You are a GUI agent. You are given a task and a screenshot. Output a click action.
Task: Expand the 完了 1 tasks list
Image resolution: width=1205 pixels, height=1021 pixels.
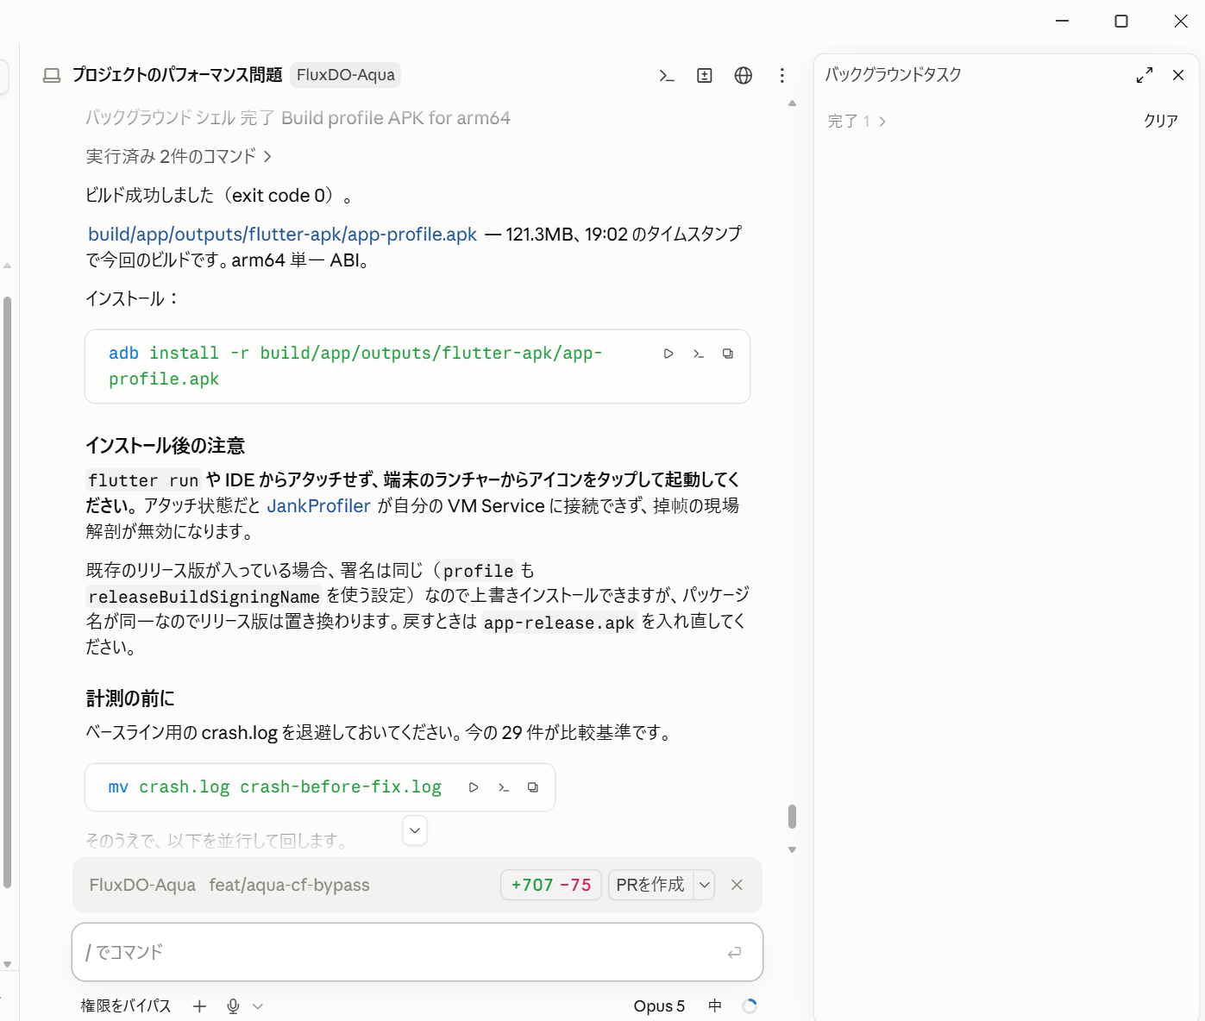(857, 122)
